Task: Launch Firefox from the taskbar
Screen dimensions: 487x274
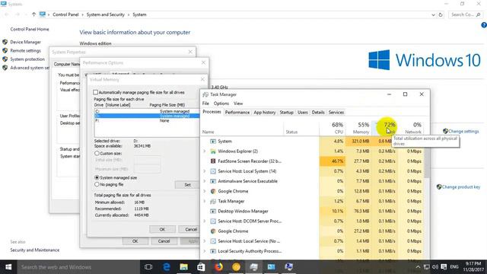Action: pos(218,267)
